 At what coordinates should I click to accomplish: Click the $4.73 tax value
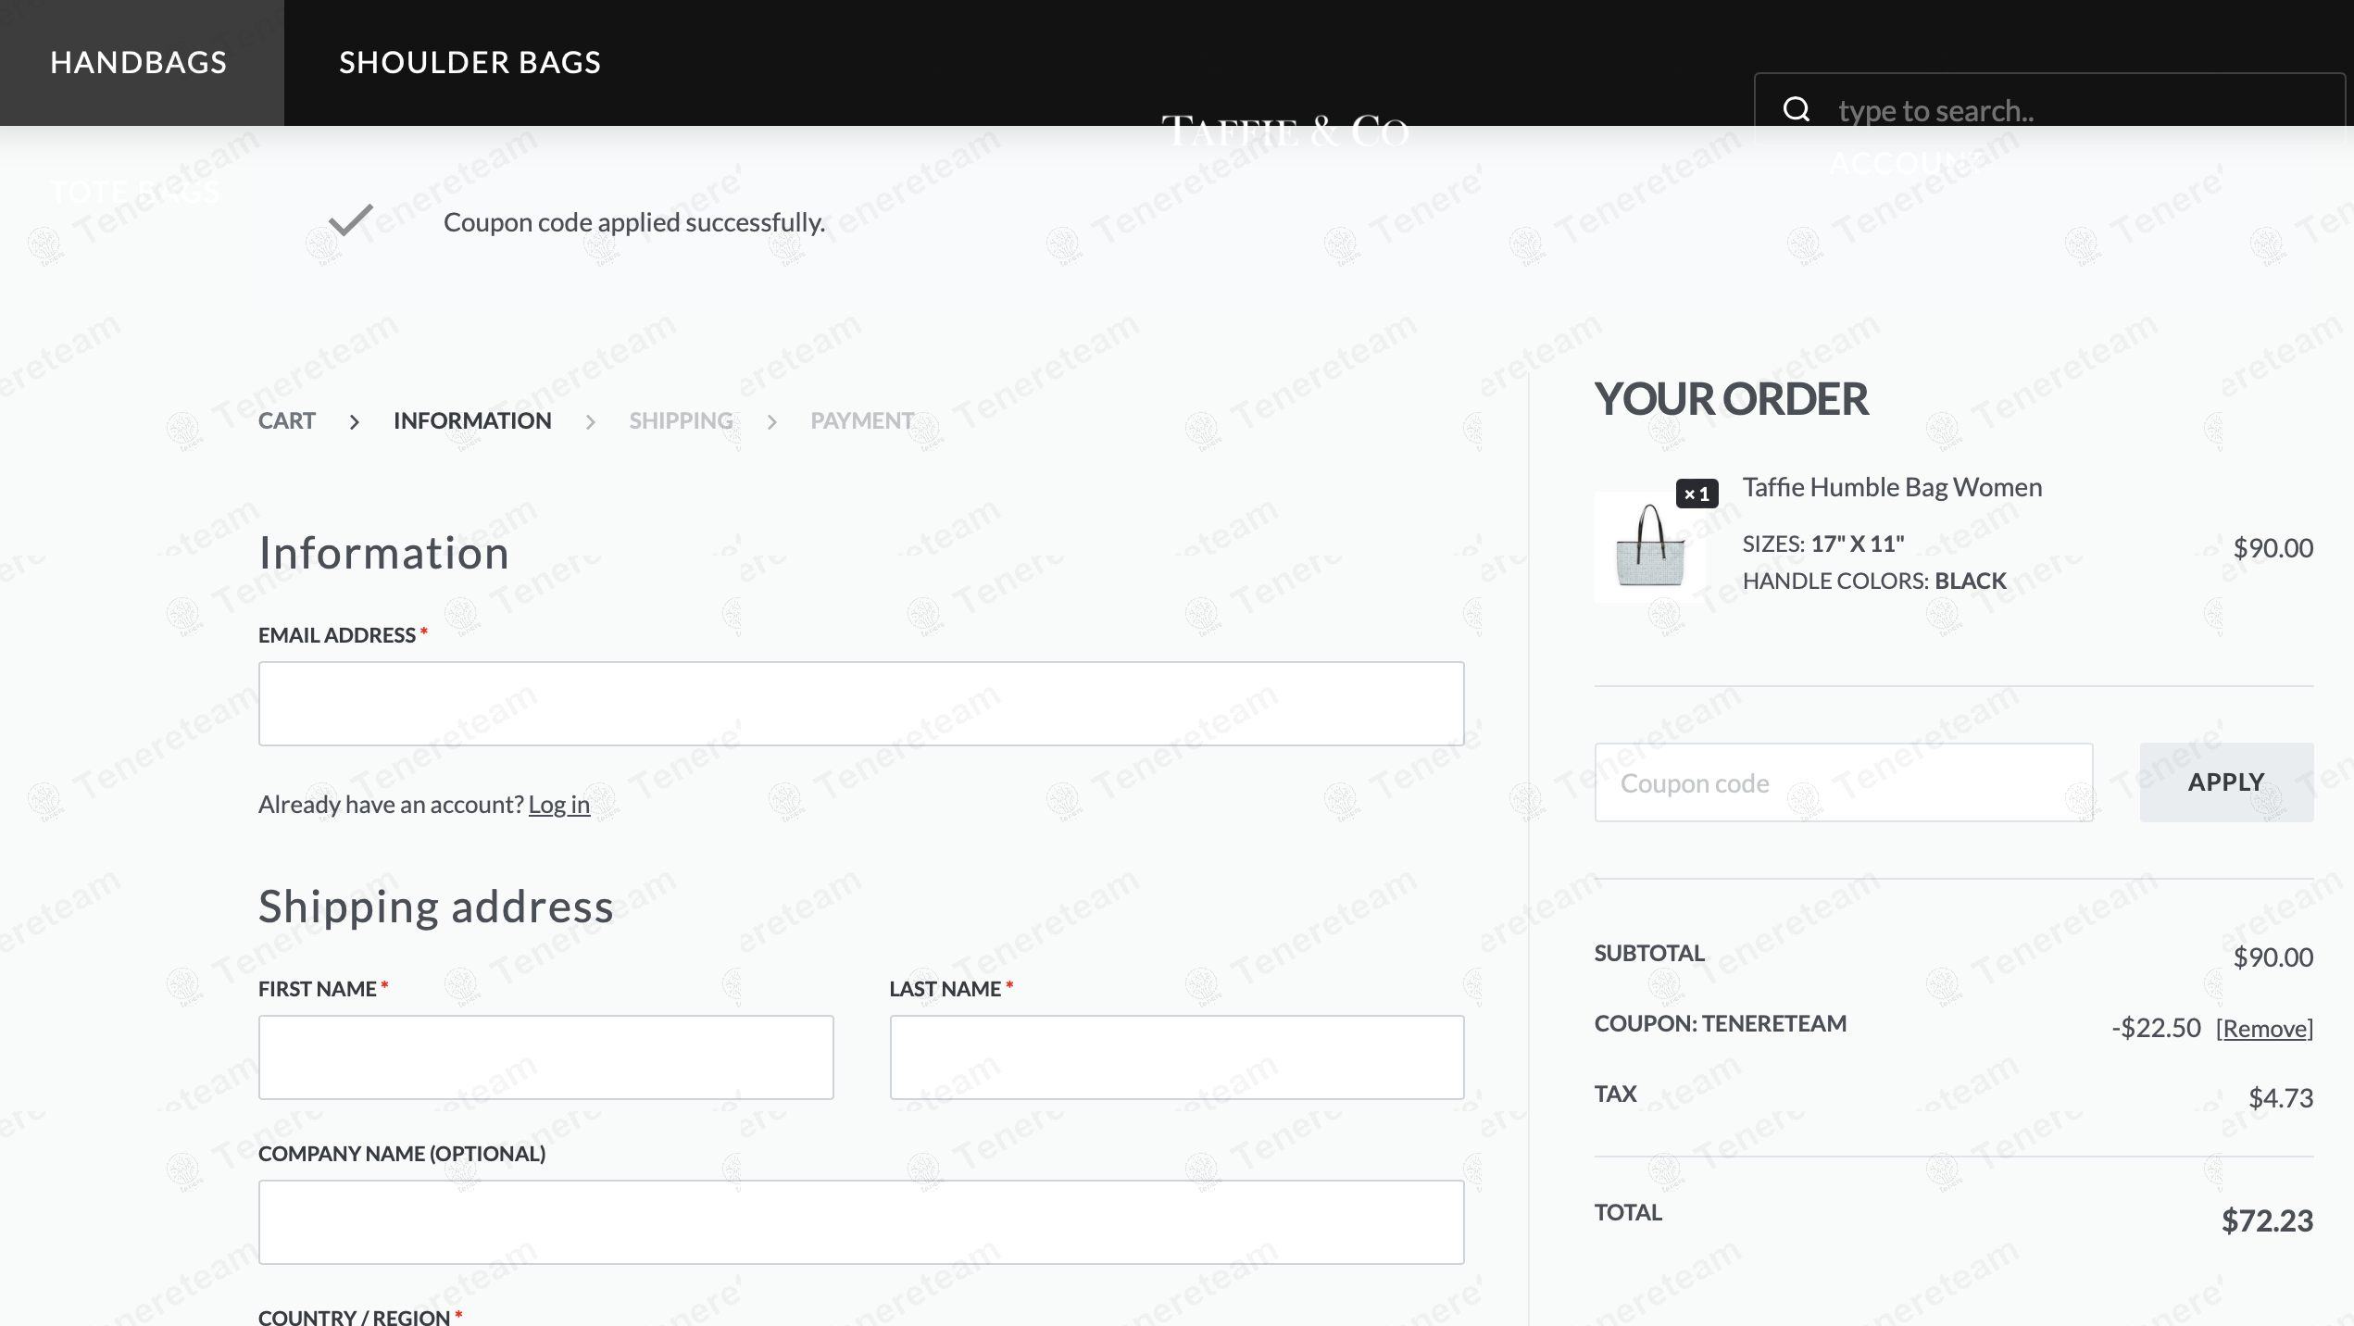2281,1098
